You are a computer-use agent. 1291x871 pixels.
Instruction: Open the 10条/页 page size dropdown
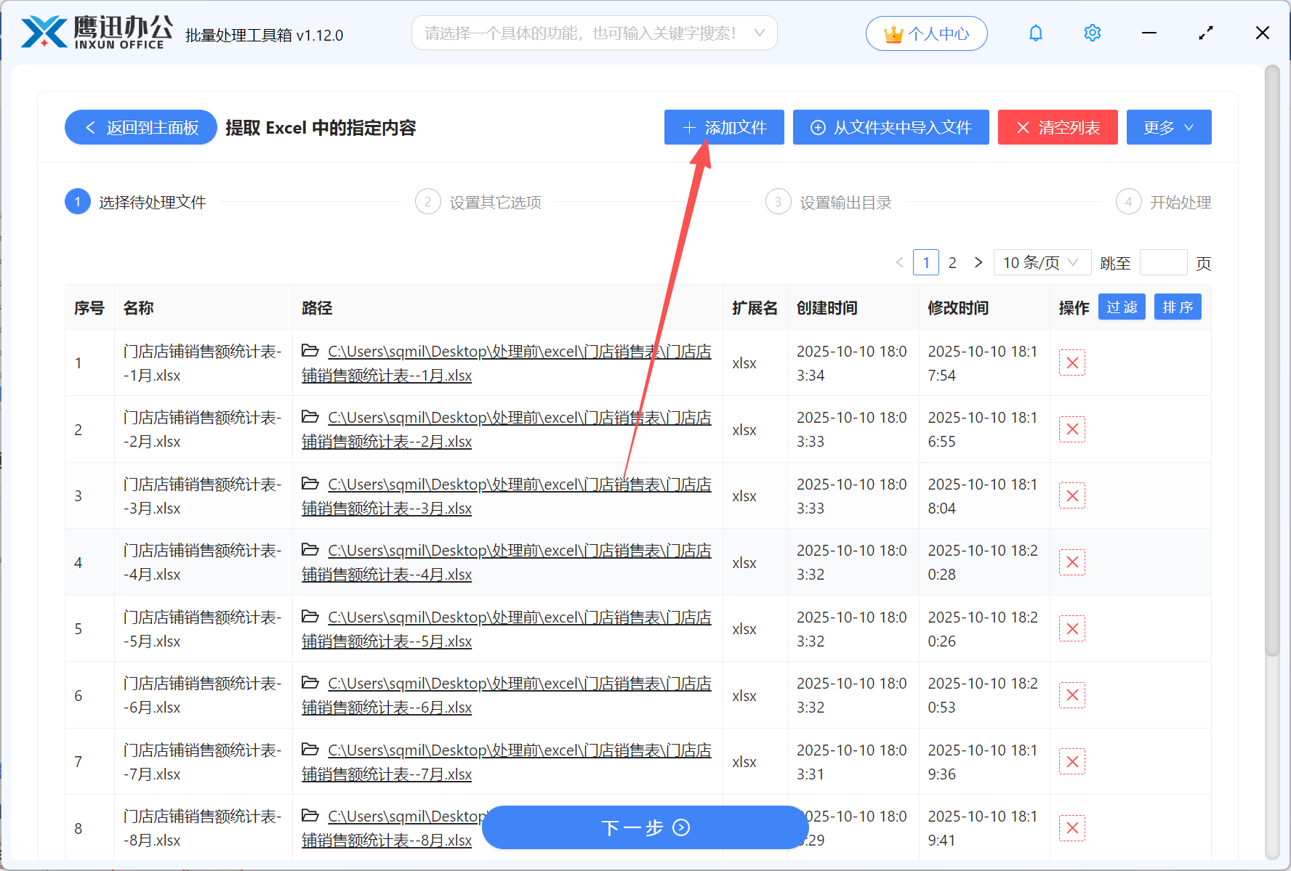pos(1042,262)
